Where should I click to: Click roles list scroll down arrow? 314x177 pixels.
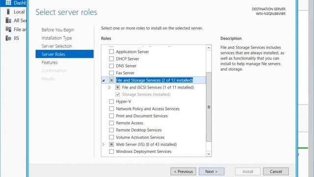pos(209,154)
